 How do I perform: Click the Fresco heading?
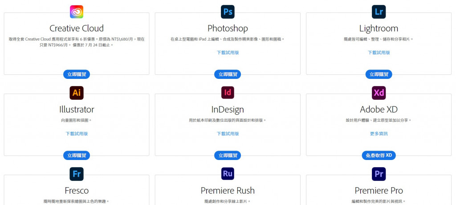(77, 190)
